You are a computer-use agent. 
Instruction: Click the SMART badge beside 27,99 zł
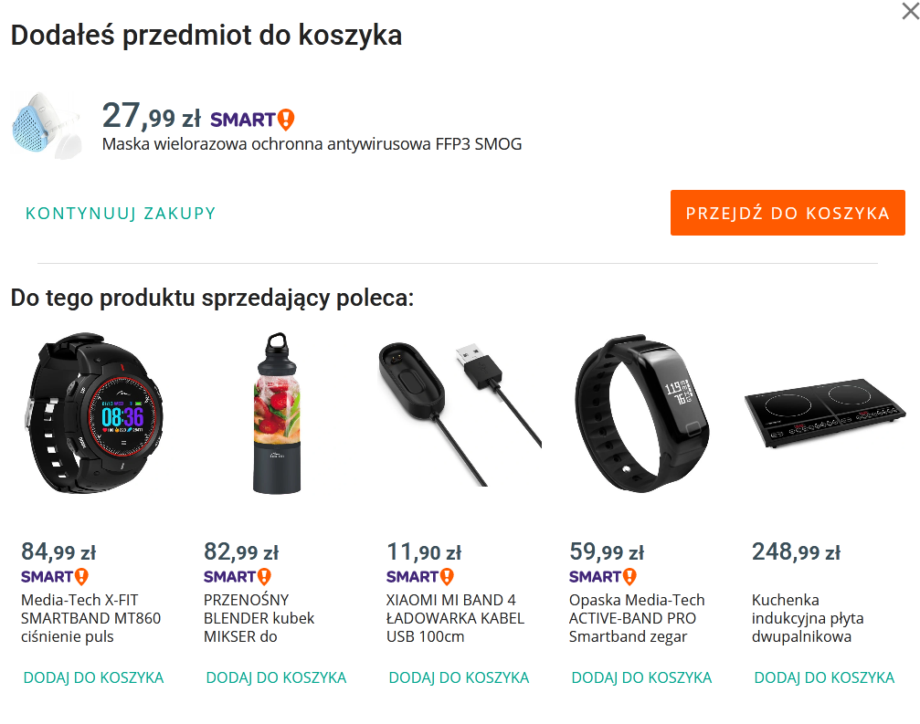click(x=252, y=120)
